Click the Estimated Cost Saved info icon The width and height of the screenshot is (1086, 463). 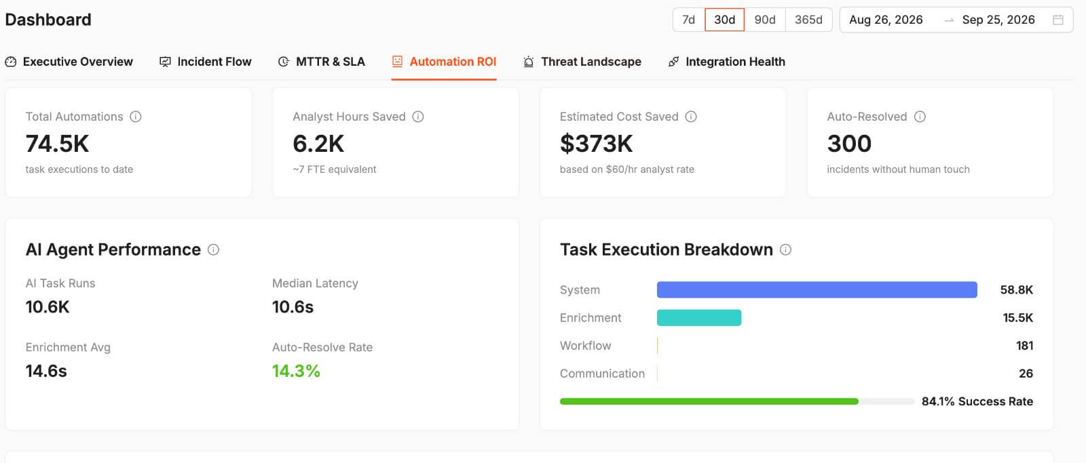point(691,117)
